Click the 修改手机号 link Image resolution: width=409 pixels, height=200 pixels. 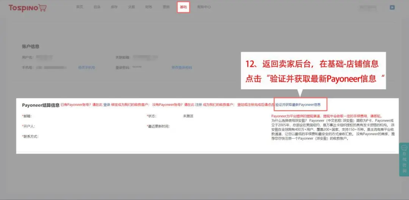(86, 68)
